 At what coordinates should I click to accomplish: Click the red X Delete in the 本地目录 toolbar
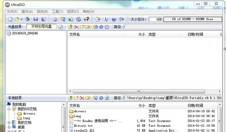(x=82, y=98)
